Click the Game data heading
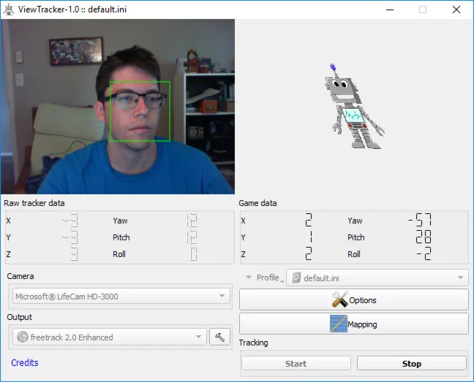This screenshot has width=474, height=382. 258,203
